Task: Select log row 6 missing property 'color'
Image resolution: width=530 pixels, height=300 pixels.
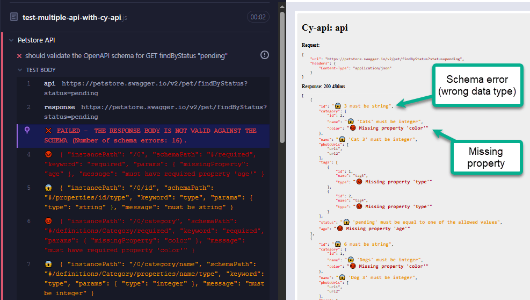Action: [143, 235]
